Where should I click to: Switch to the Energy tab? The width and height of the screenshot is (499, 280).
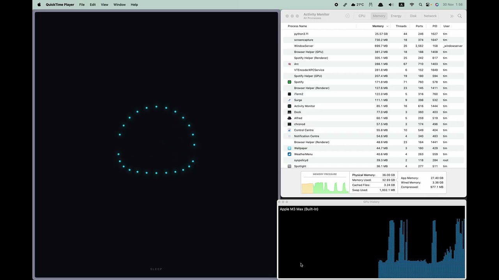(x=396, y=16)
